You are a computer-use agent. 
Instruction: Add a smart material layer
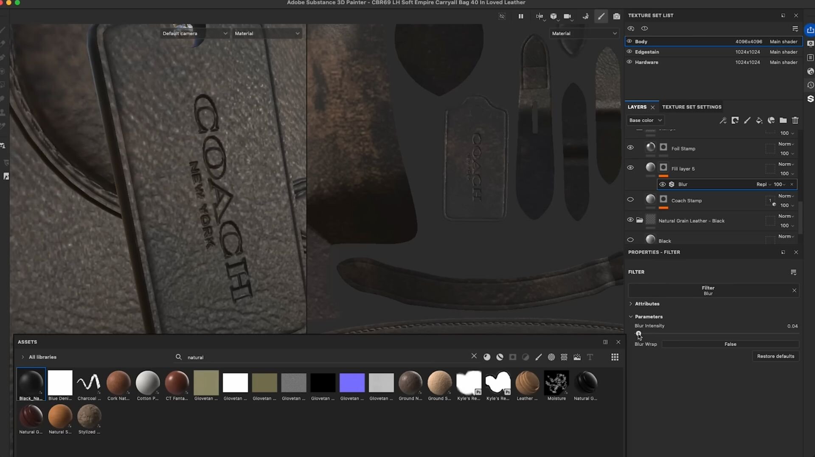[x=771, y=121]
